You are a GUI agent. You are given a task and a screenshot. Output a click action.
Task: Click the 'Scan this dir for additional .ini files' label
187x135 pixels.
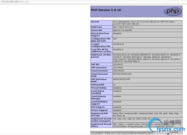pos(101,51)
